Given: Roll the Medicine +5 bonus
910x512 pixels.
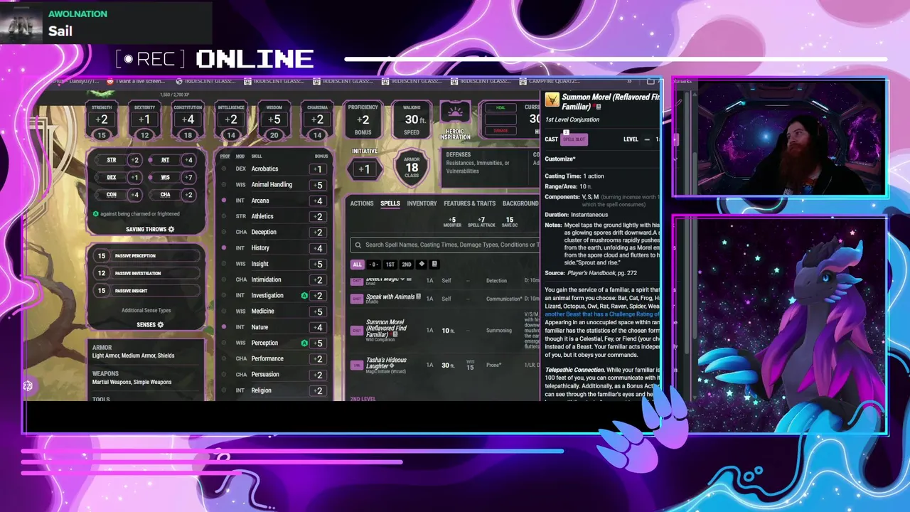Looking at the screenshot, I should tap(319, 311).
